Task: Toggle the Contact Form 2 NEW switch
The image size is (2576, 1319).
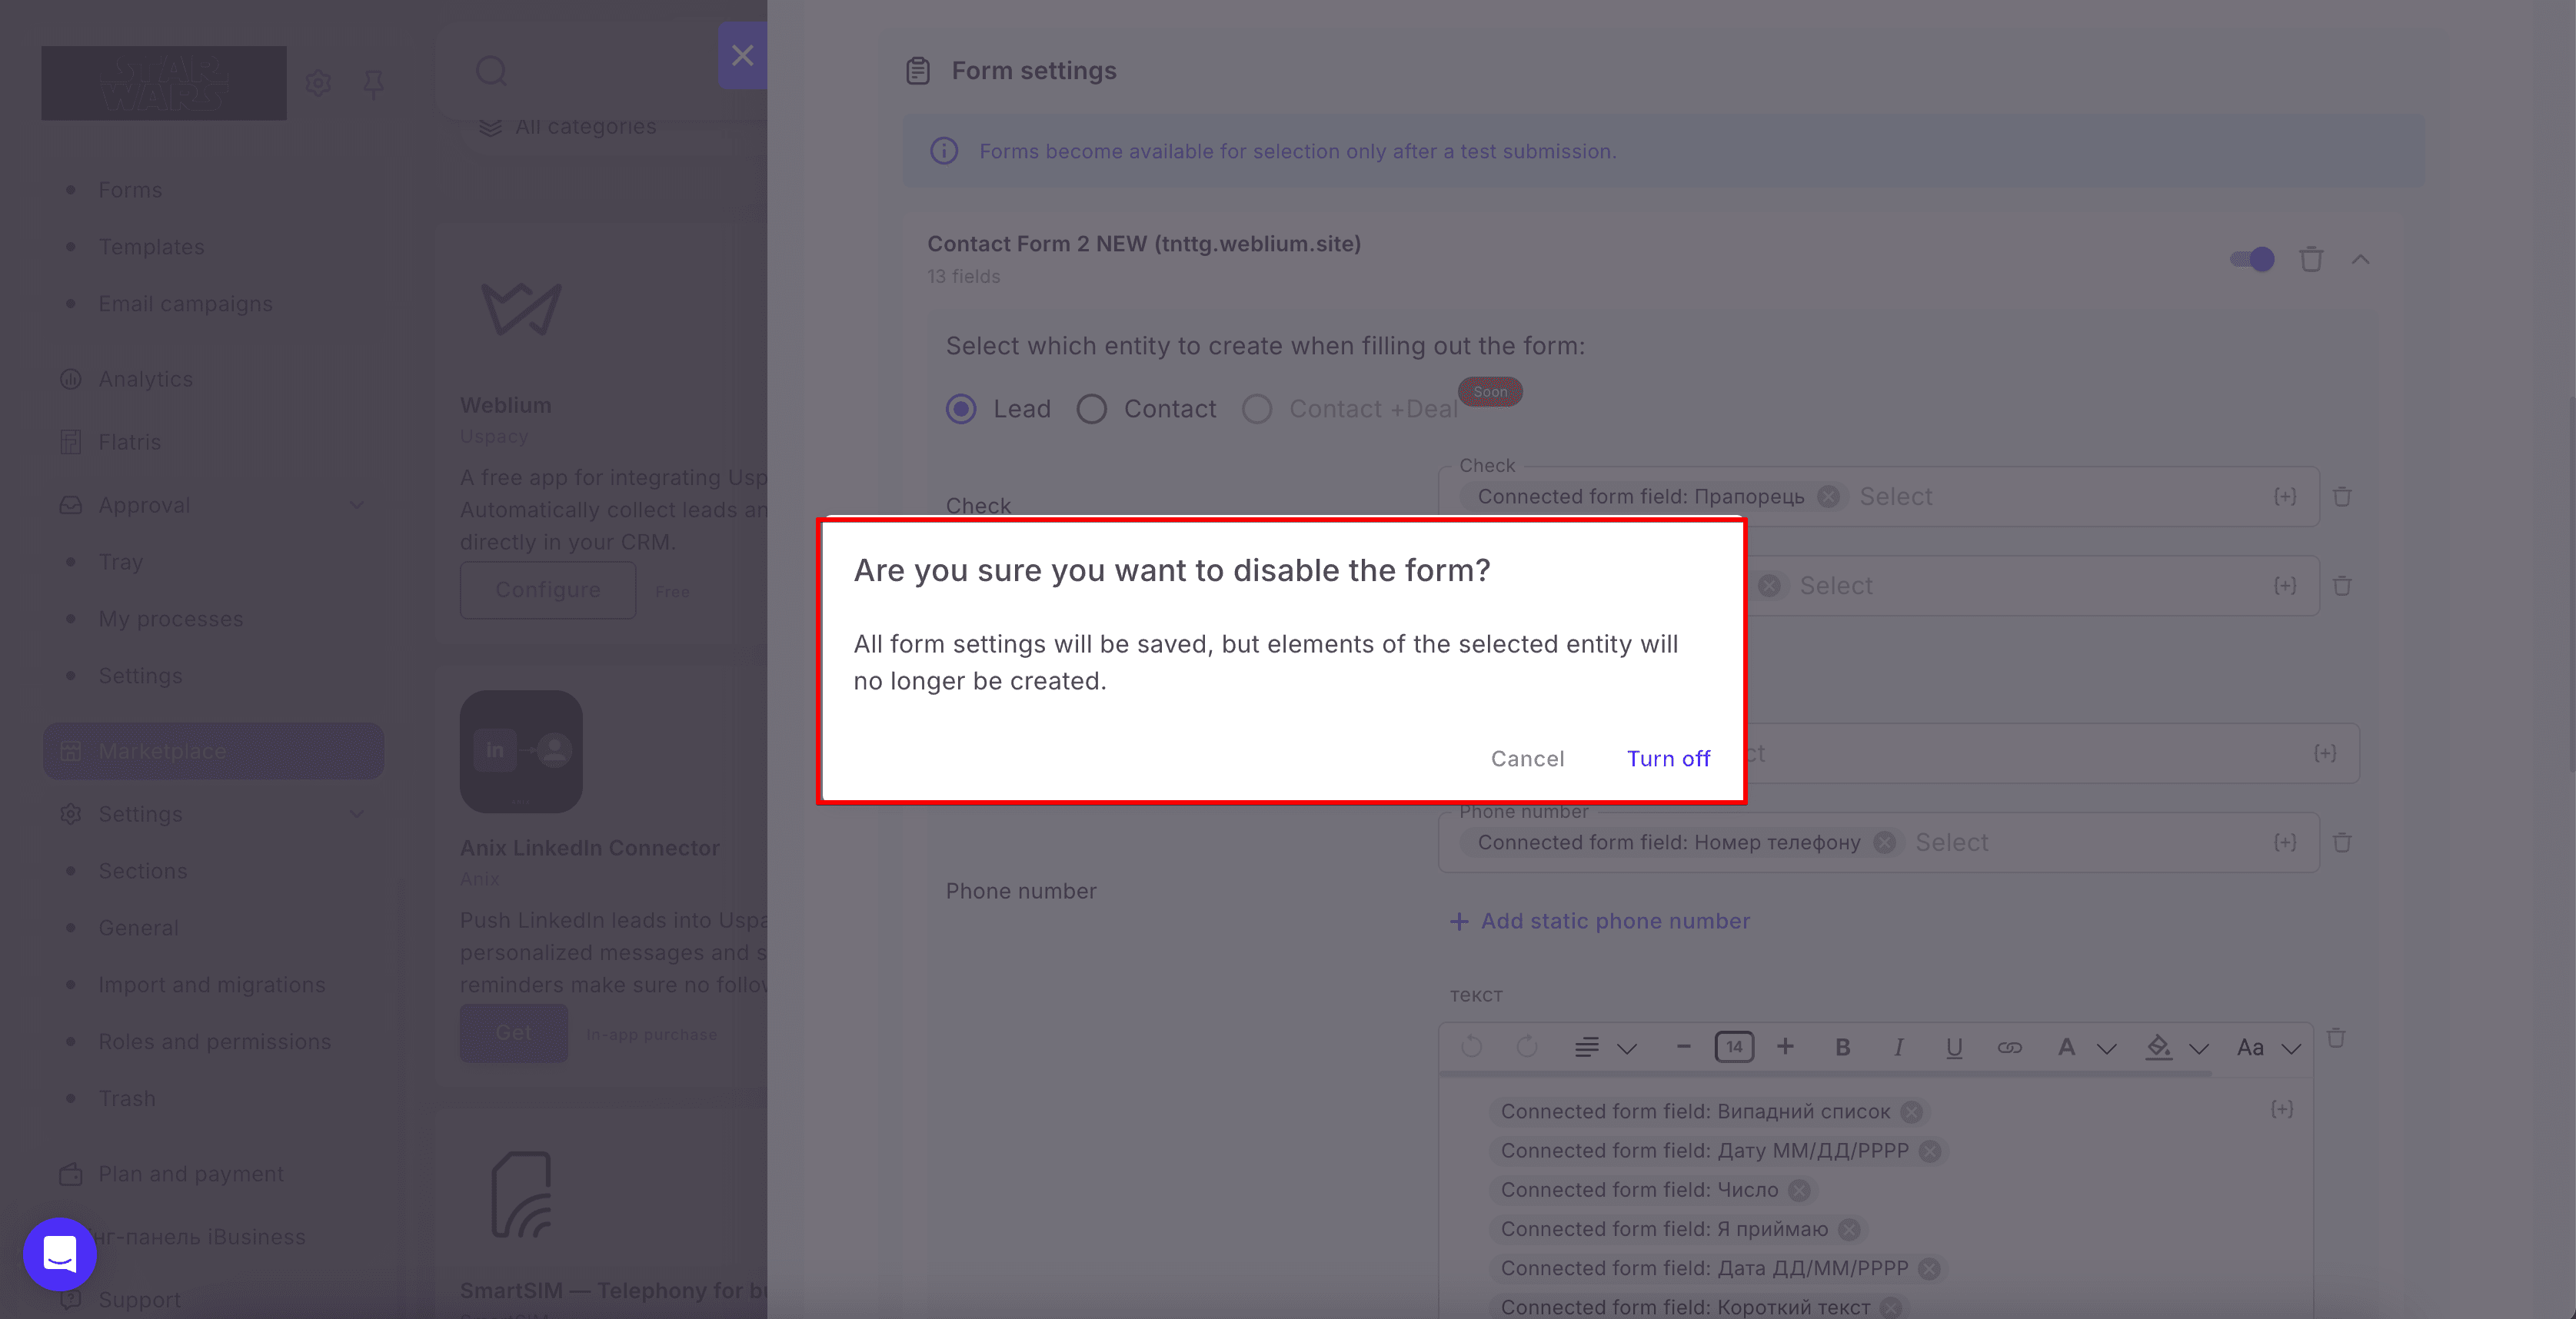Action: [x=2252, y=260]
